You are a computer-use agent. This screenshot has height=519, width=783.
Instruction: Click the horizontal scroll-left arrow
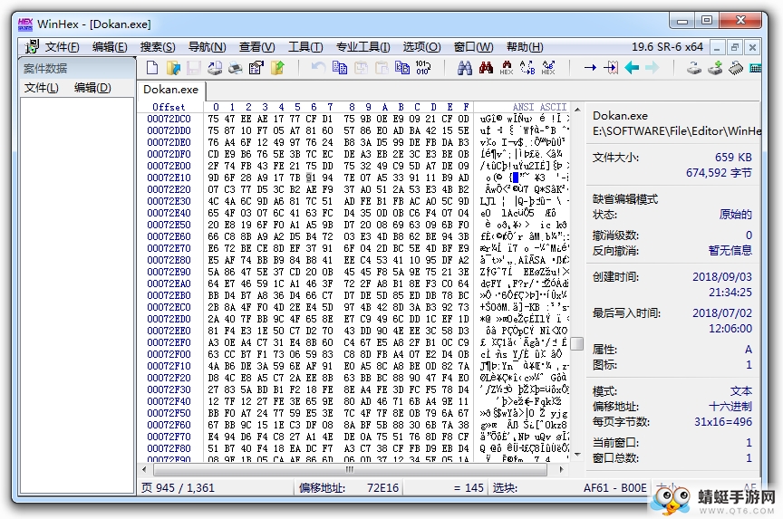point(144,469)
